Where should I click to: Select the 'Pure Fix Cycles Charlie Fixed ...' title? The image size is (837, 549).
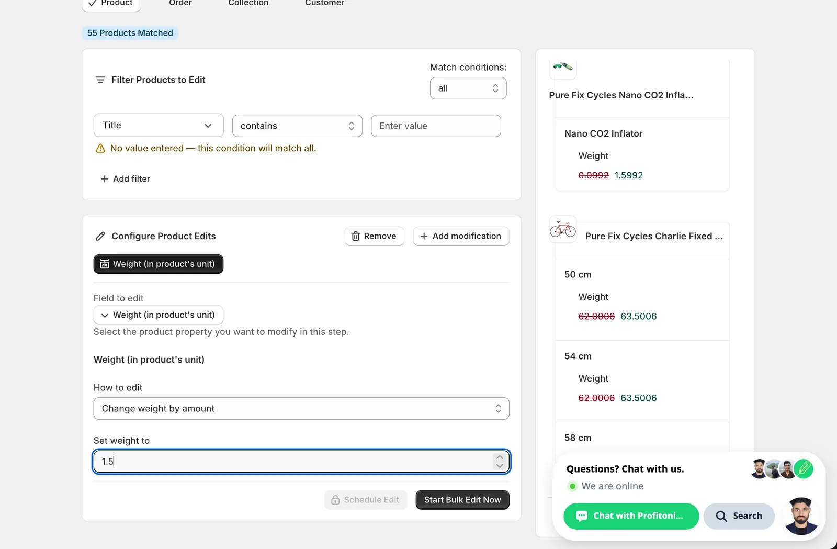tap(654, 236)
